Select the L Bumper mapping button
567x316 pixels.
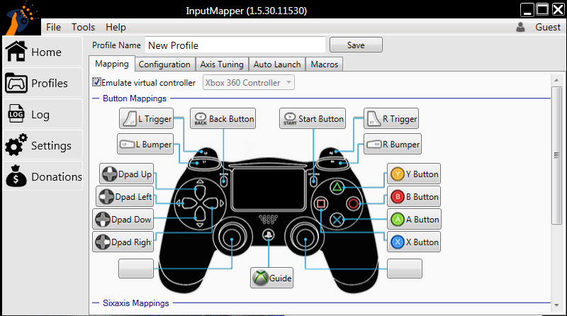pos(145,144)
